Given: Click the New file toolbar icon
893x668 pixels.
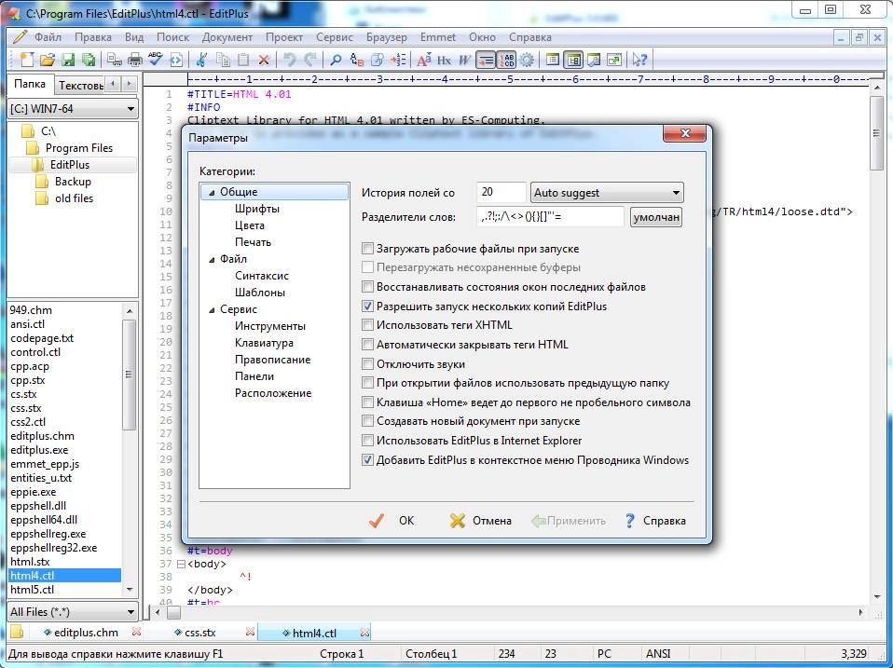Looking at the screenshot, I should [x=27, y=60].
